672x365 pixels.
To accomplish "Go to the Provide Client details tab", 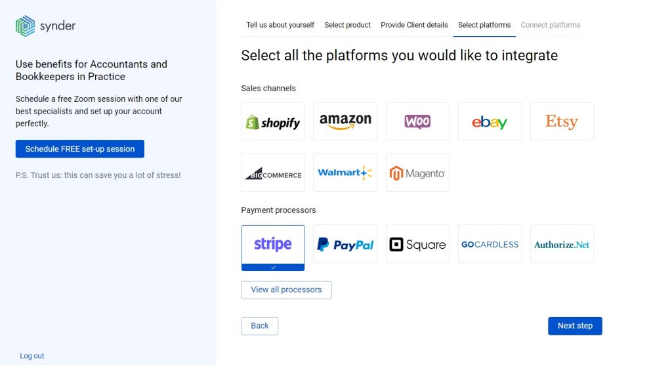I will 414,25.
